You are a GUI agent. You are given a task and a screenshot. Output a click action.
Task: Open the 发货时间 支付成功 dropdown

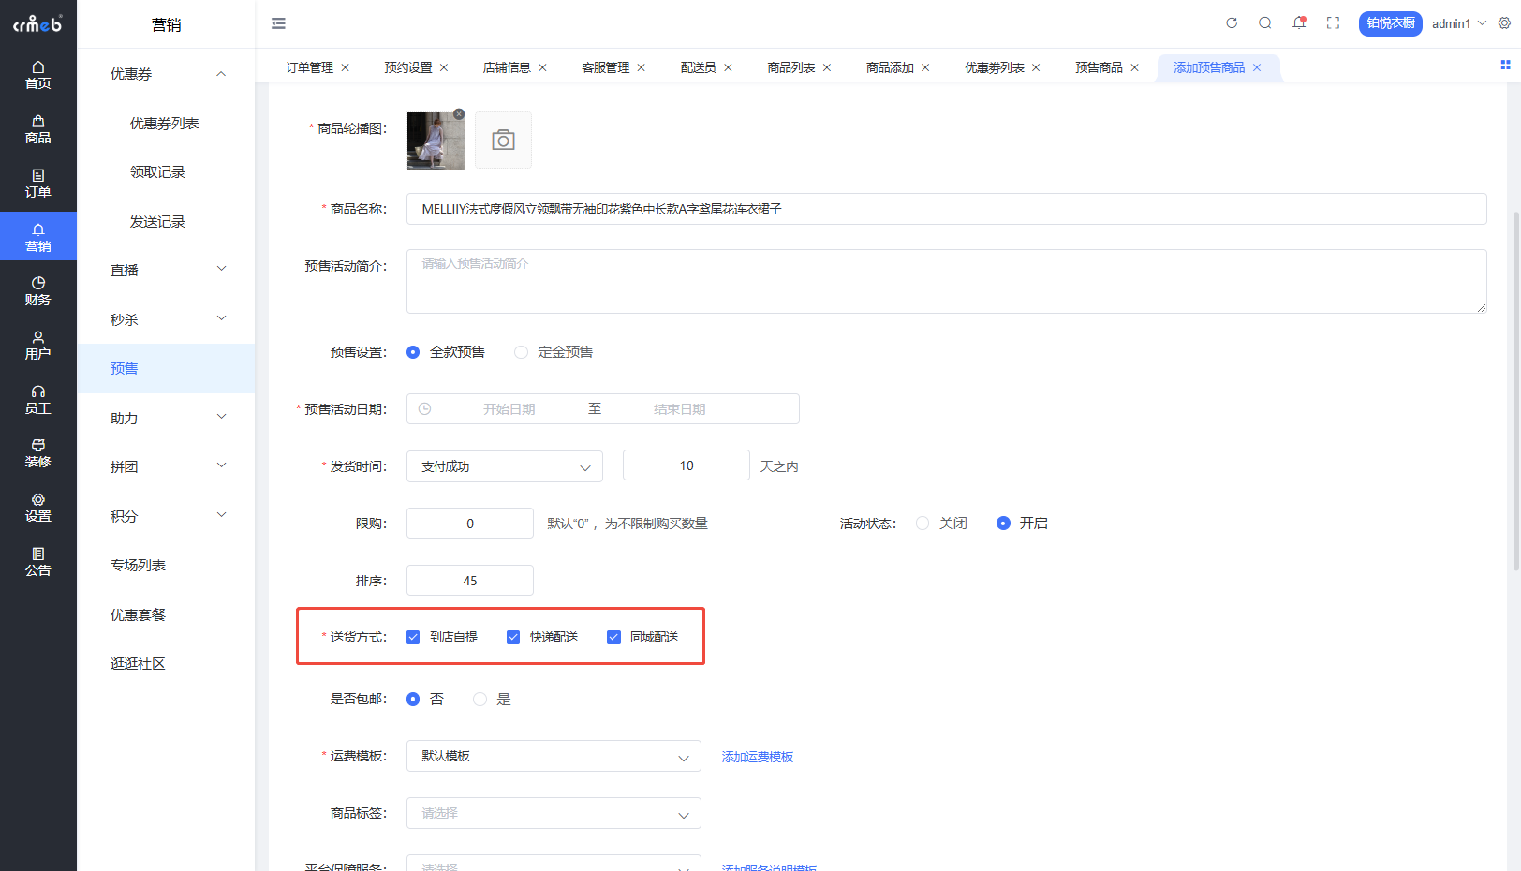pos(505,466)
